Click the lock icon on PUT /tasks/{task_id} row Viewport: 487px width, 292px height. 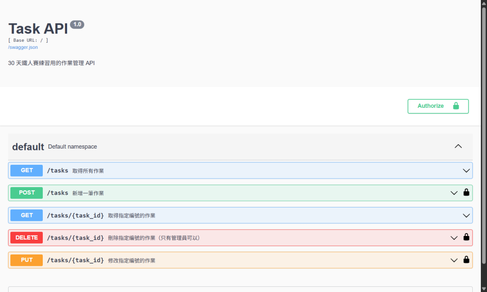466,260
